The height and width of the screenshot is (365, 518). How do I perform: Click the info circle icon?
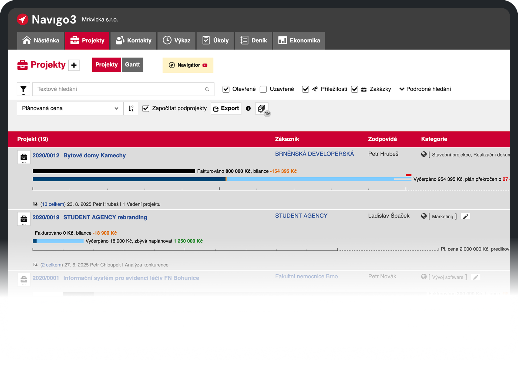[x=248, y=109]
